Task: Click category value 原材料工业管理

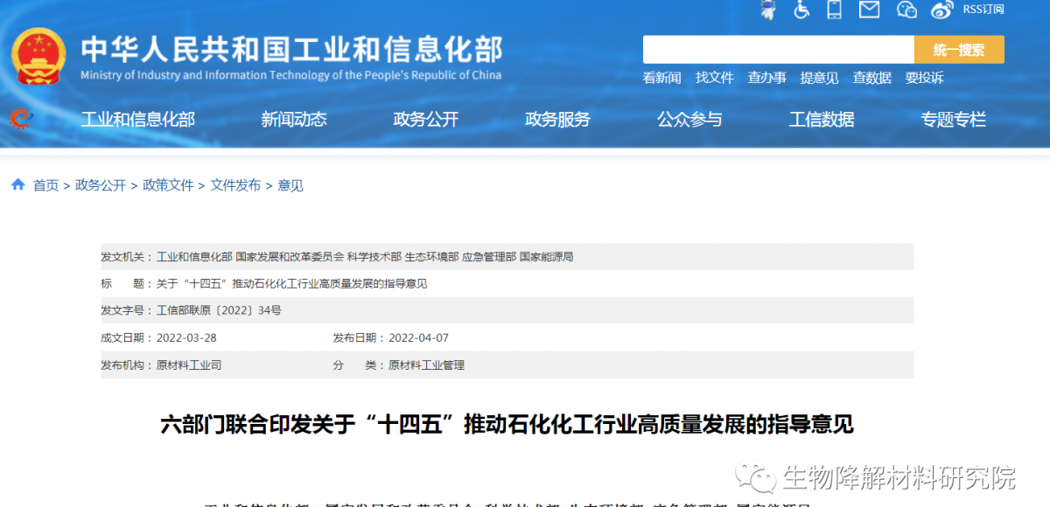Action: tap(426, 365)
